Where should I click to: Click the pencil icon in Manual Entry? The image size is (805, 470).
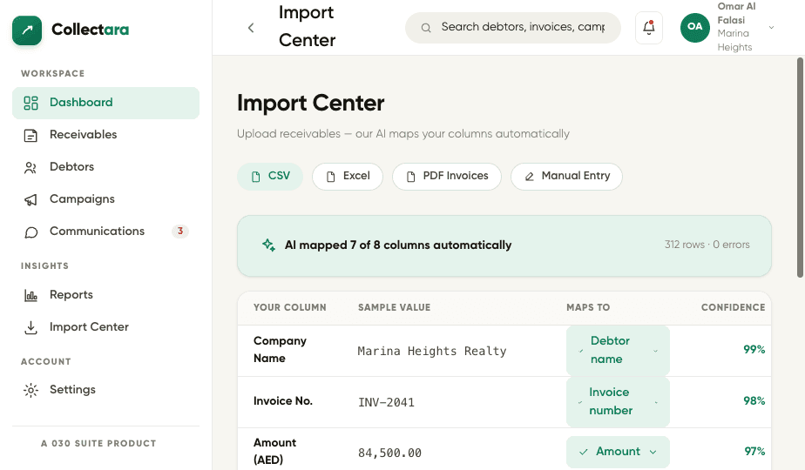pyautogui.click(x=530, y=177)
